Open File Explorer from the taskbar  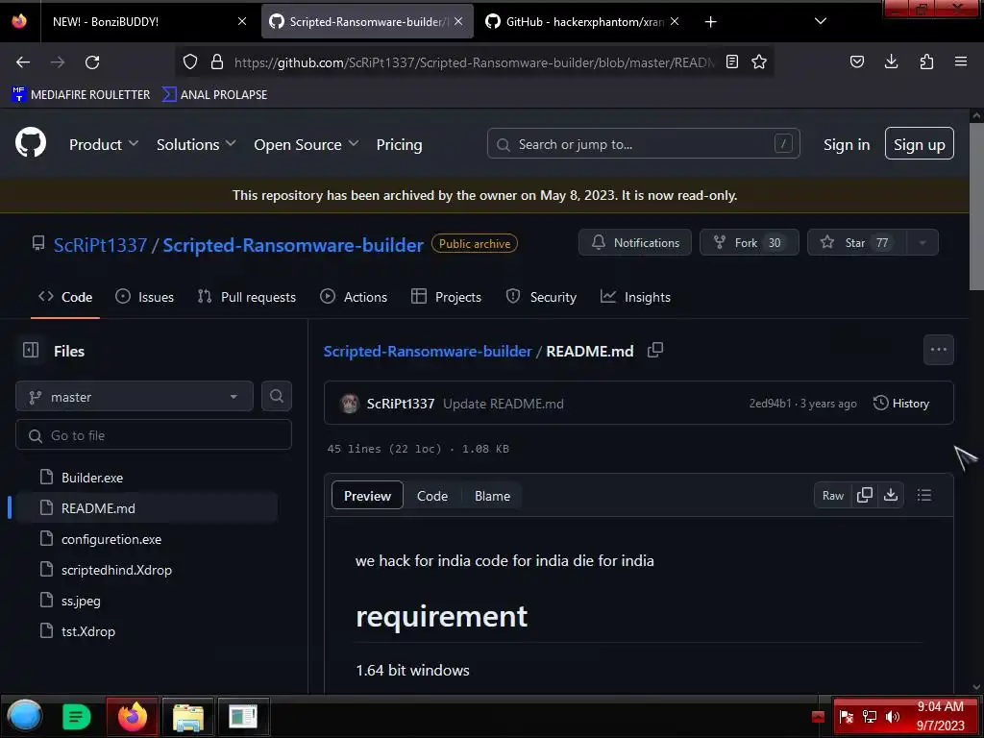pos(187,717)
